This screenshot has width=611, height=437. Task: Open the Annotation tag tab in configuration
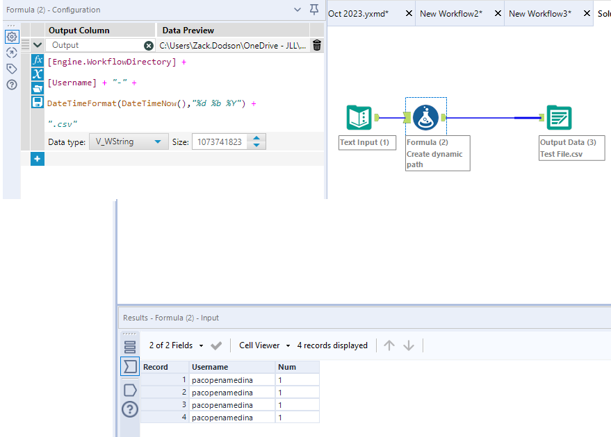(11, 69)
